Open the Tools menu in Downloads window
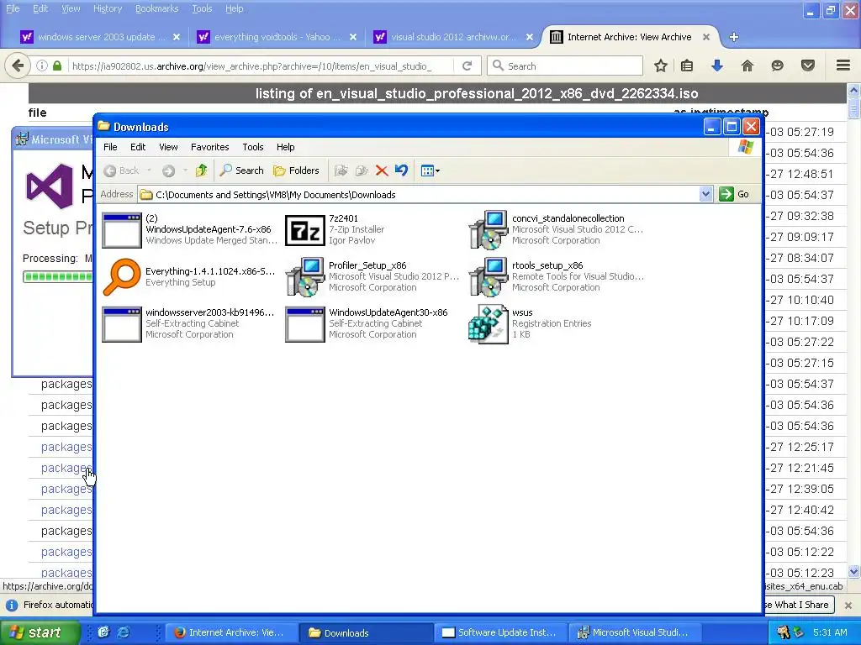This screenshot has width=861, height=645. (253, 147)
